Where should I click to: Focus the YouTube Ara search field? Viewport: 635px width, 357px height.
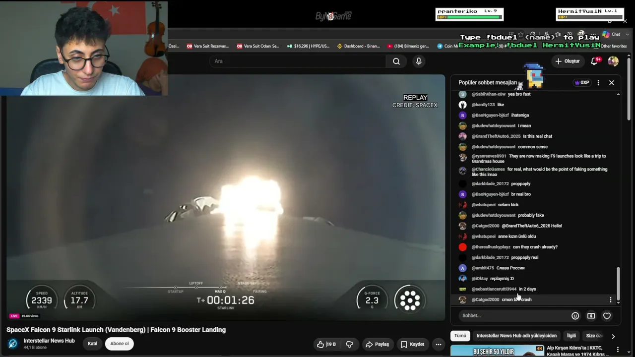298,61
